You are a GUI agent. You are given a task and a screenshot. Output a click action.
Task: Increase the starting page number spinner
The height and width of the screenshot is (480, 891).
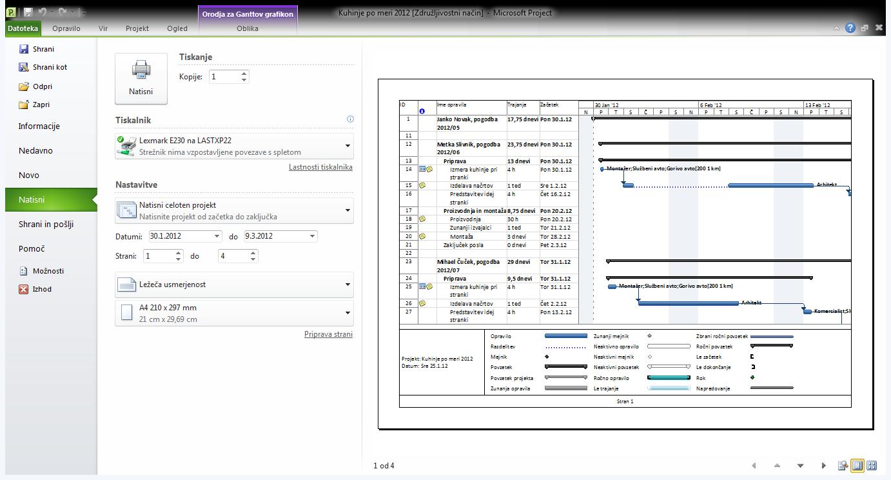179,252
